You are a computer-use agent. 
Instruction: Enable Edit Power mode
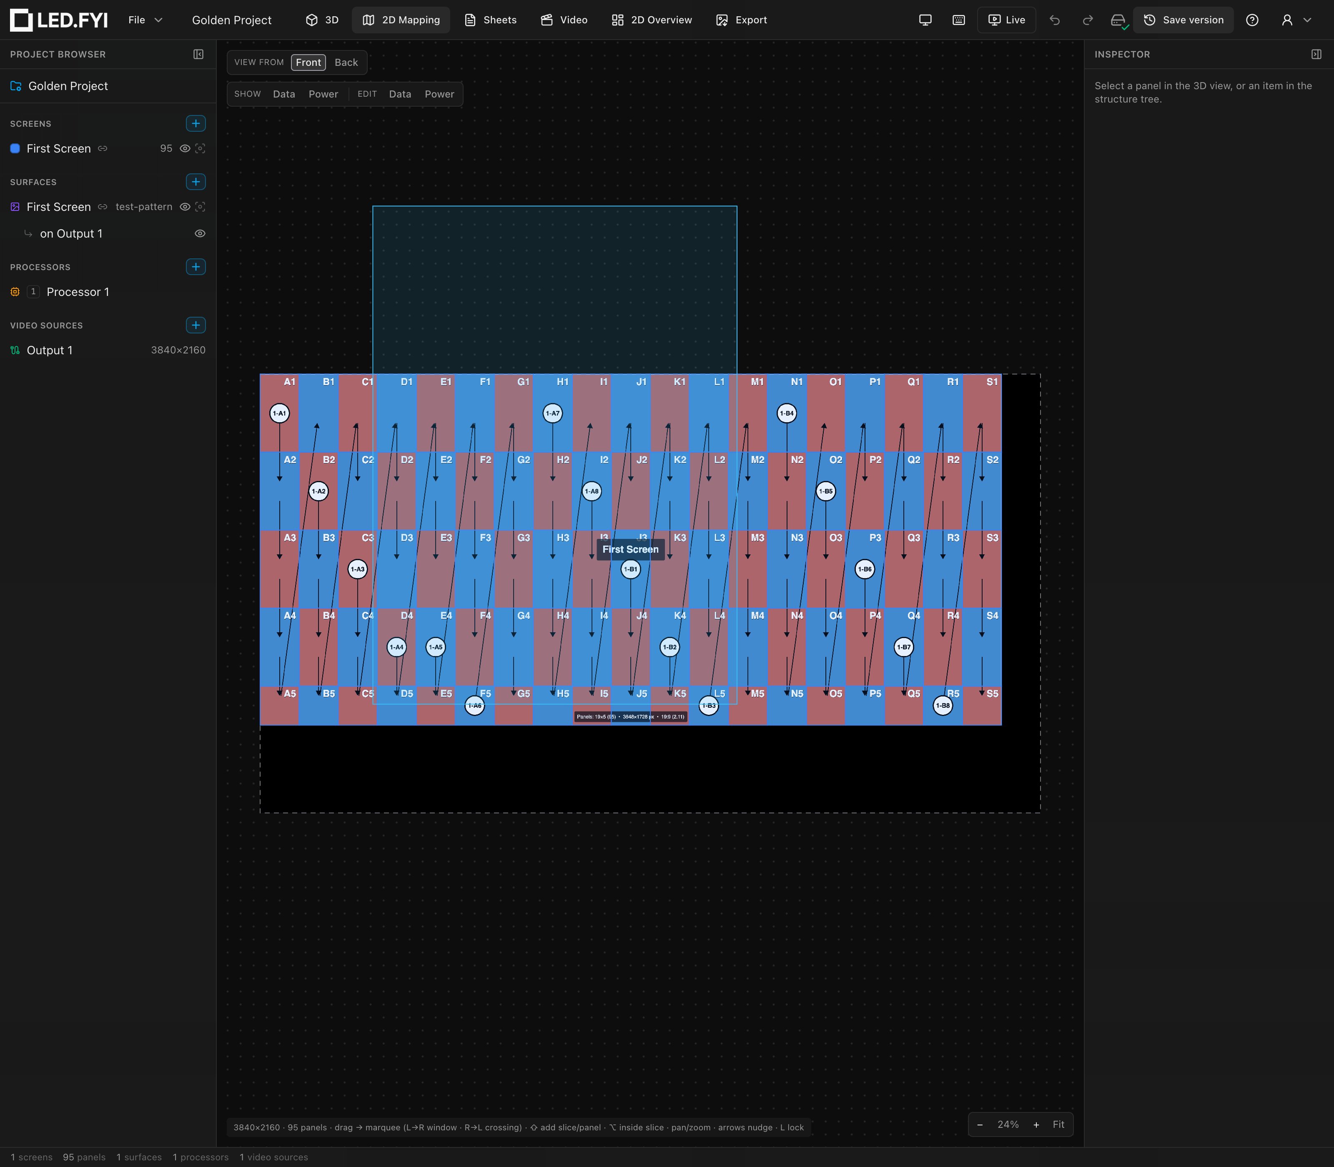pos(439,94)
